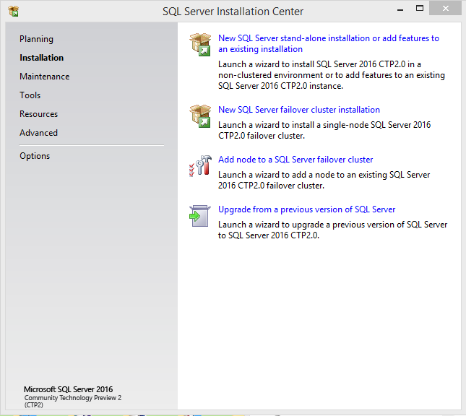466x416 pixels.
Task: Click the failover cluster installation box icon
Action: [200, 116]
